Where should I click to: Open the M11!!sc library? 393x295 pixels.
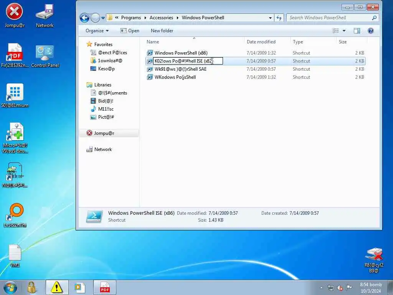tap(106, 109)
